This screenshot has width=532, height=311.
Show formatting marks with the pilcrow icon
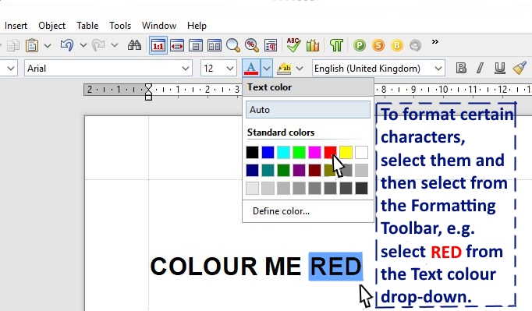[x=336, y=45]
